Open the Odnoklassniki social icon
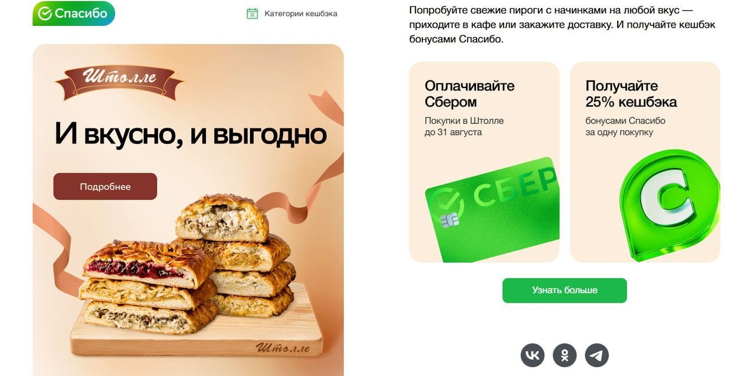The image size is (753, 376). coord(565,355)
